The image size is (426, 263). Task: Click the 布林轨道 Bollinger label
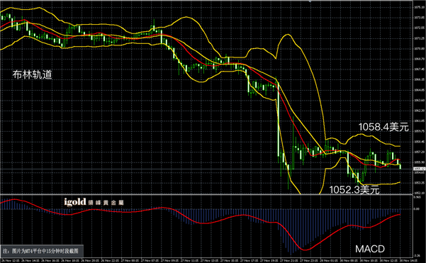coord(33,74)
